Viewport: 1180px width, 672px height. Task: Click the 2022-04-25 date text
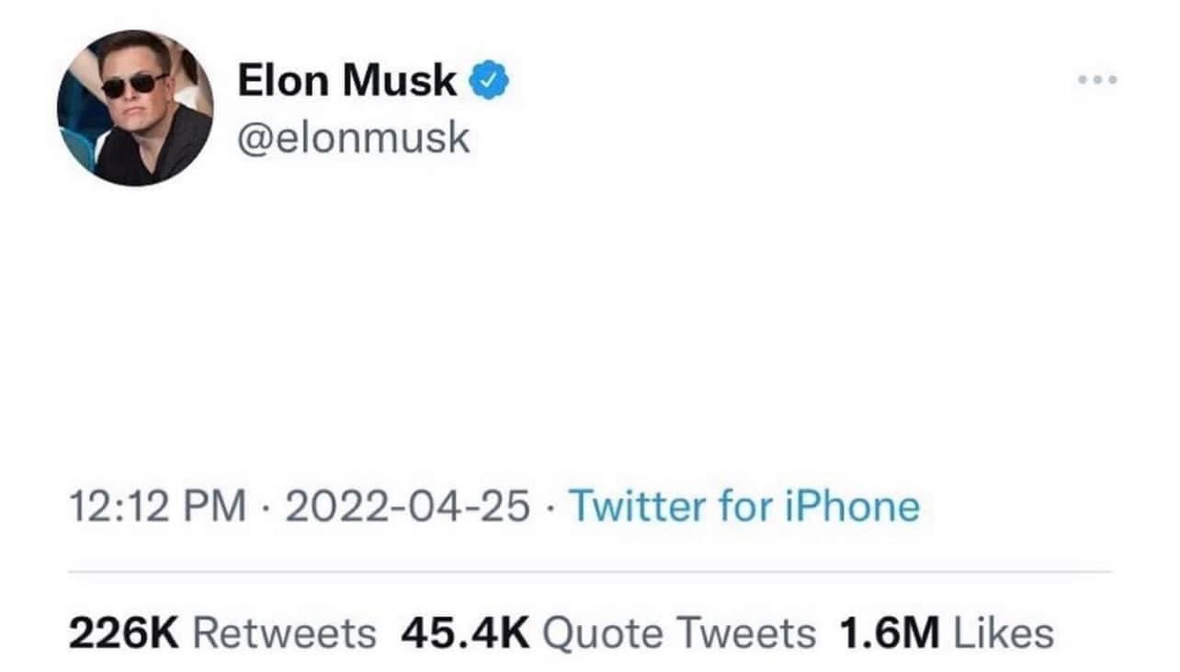pyautogui.click(x=408, y=507)
